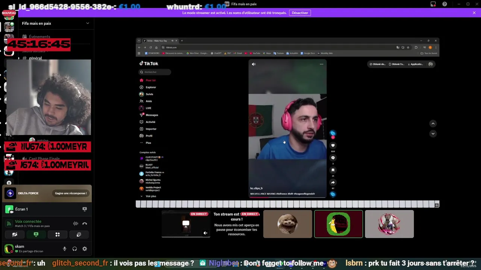
Task: Click the TikTok logo
Action: [149, 63]
